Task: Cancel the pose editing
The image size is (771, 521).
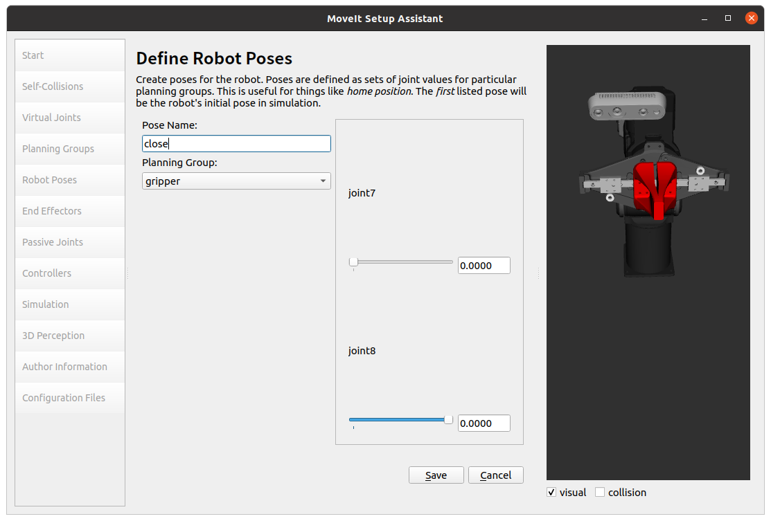Action: [496, 475]
